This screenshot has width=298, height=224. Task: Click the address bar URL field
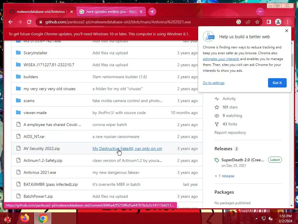(118, 22)
